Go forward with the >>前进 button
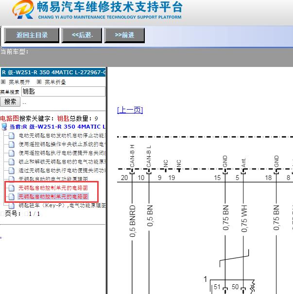Screen dimensions: 293x294 pos(124,35)
